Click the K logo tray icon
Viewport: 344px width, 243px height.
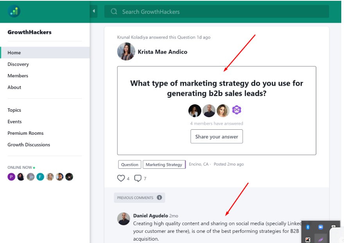pyautogui.click(x=308, y=240)
